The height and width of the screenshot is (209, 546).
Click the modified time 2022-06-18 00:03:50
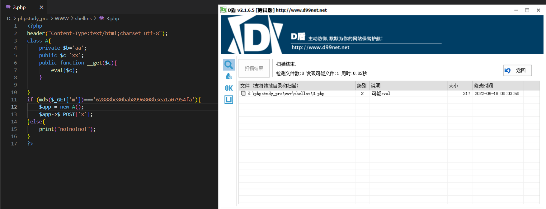click(497, 93)
